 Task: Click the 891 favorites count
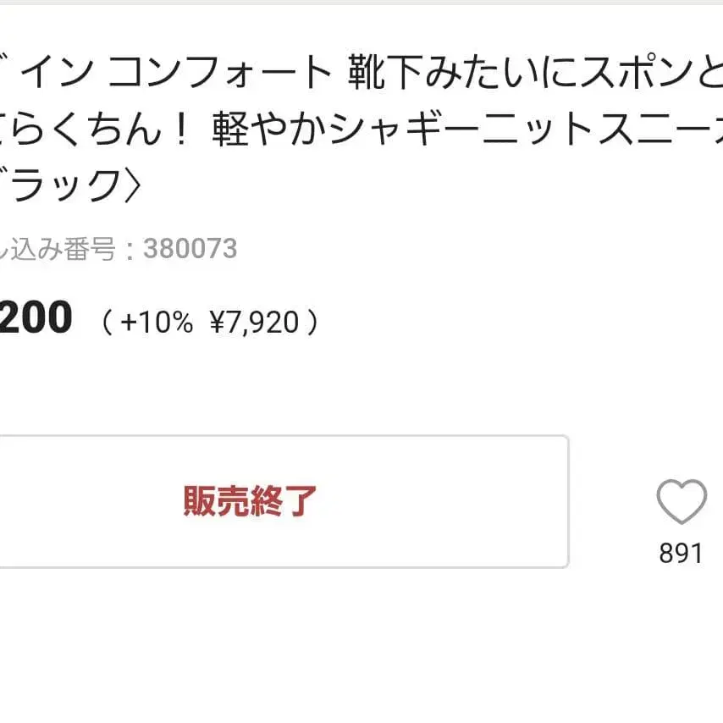tap(682, 553)
